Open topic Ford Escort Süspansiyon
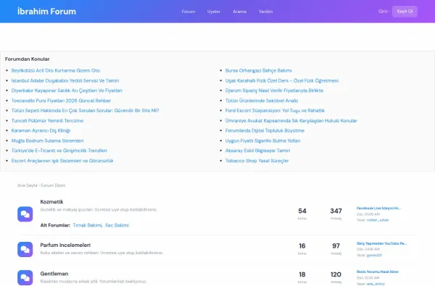 (275, 111)
